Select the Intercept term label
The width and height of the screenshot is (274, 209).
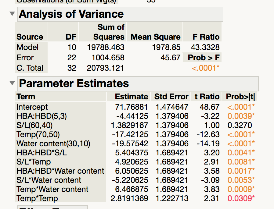pyautogui.click(x=32, y=107)
